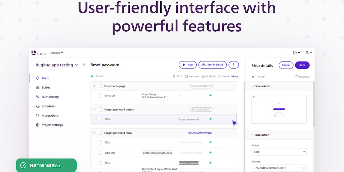Open the step screenshot thumbnail

(x=279, y=109)
